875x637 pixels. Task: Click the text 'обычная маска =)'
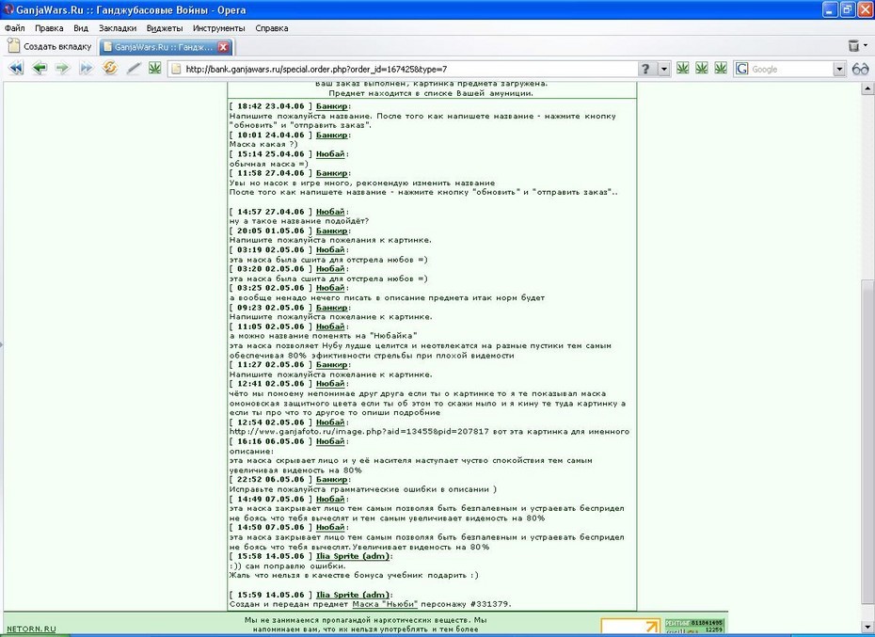coord(268,164)
